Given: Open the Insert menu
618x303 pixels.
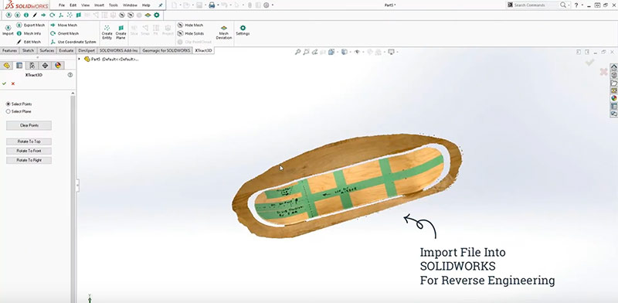Looking at the screenshot, I should point(99,5).
